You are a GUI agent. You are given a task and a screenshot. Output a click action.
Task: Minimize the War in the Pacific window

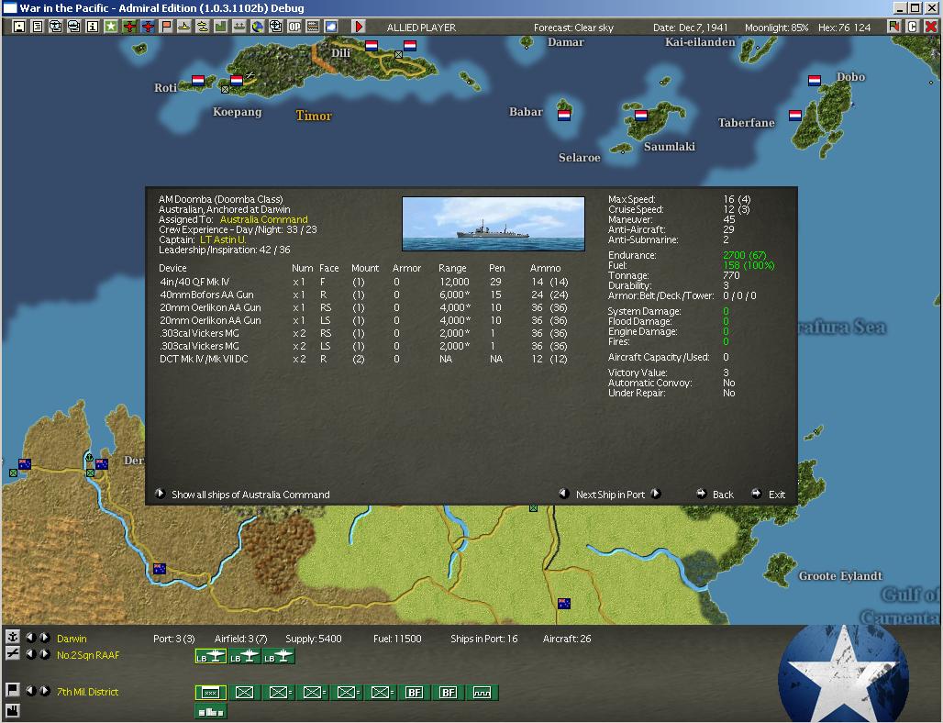tap(900, 8)
